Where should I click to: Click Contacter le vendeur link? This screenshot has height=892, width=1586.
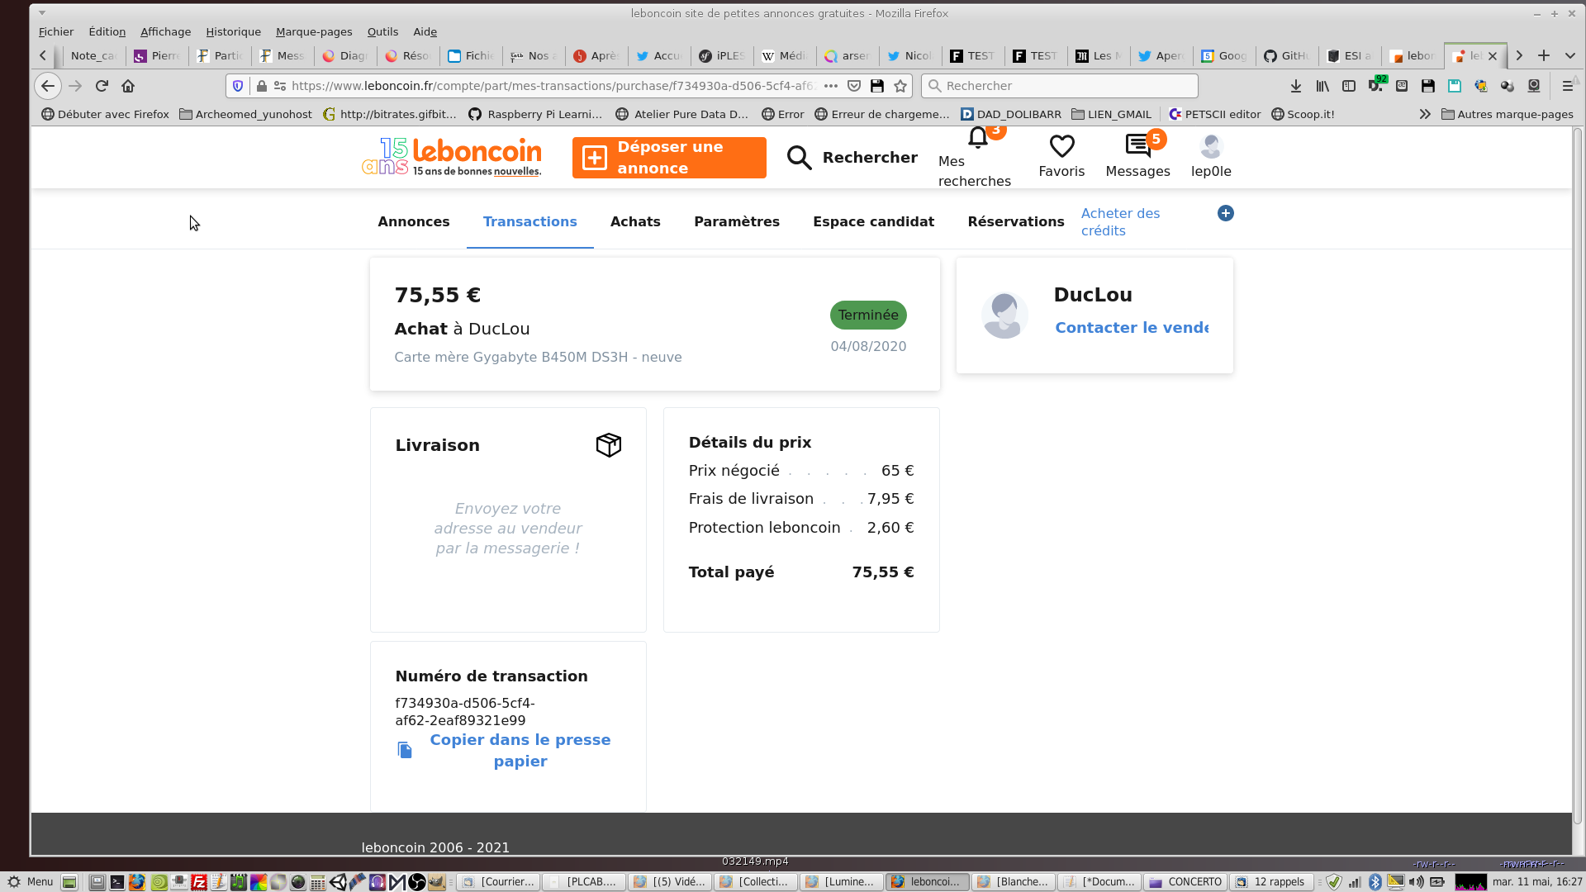tap(1132, 327)
